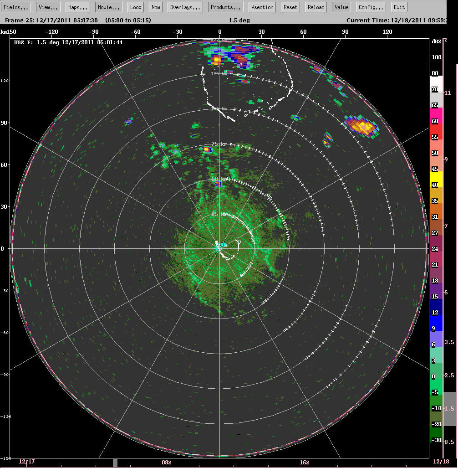
Task: Reload the latest radar data
Action: [x=316, y=7]
